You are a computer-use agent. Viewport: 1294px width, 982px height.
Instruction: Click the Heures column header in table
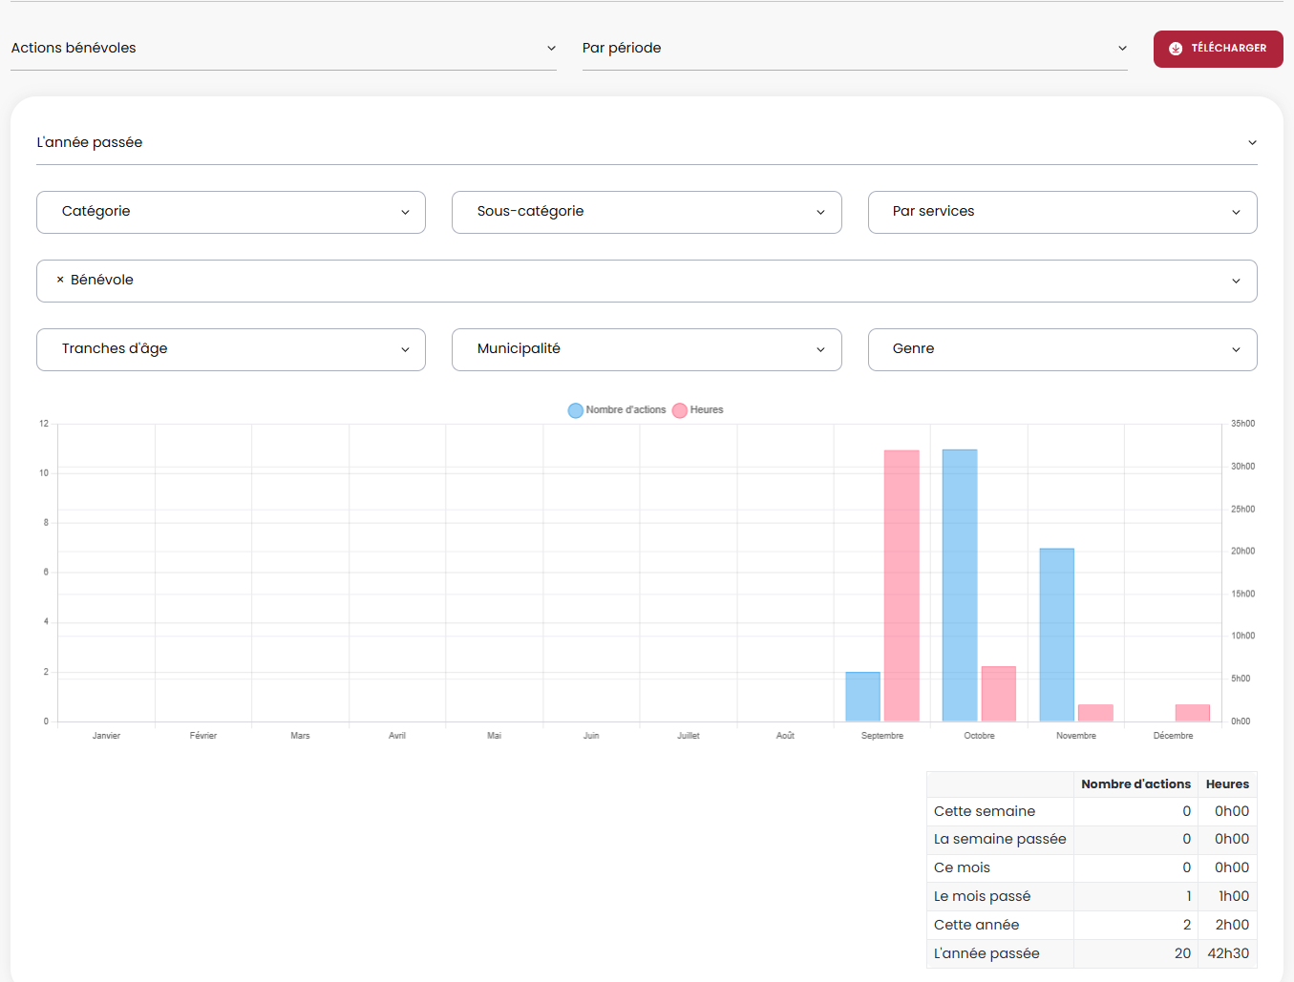1226,784
